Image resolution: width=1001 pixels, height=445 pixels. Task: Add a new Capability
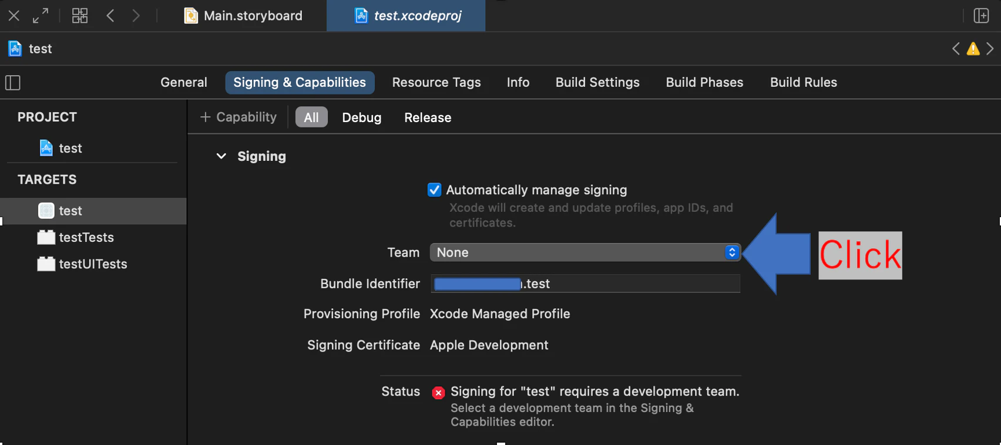[x=239, y=117]
